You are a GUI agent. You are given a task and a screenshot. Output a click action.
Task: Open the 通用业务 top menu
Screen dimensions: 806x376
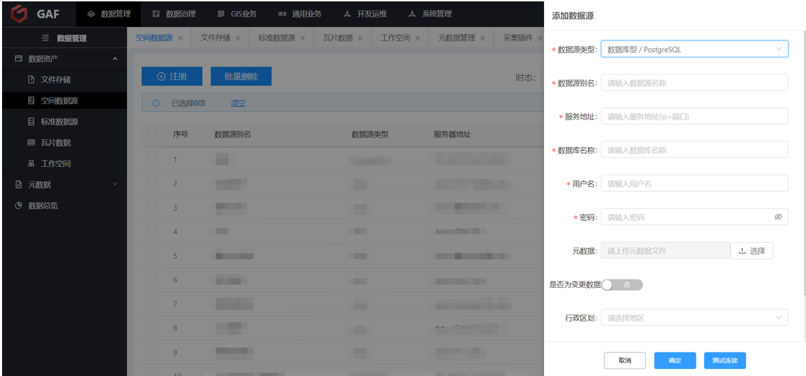pos(300,14)
